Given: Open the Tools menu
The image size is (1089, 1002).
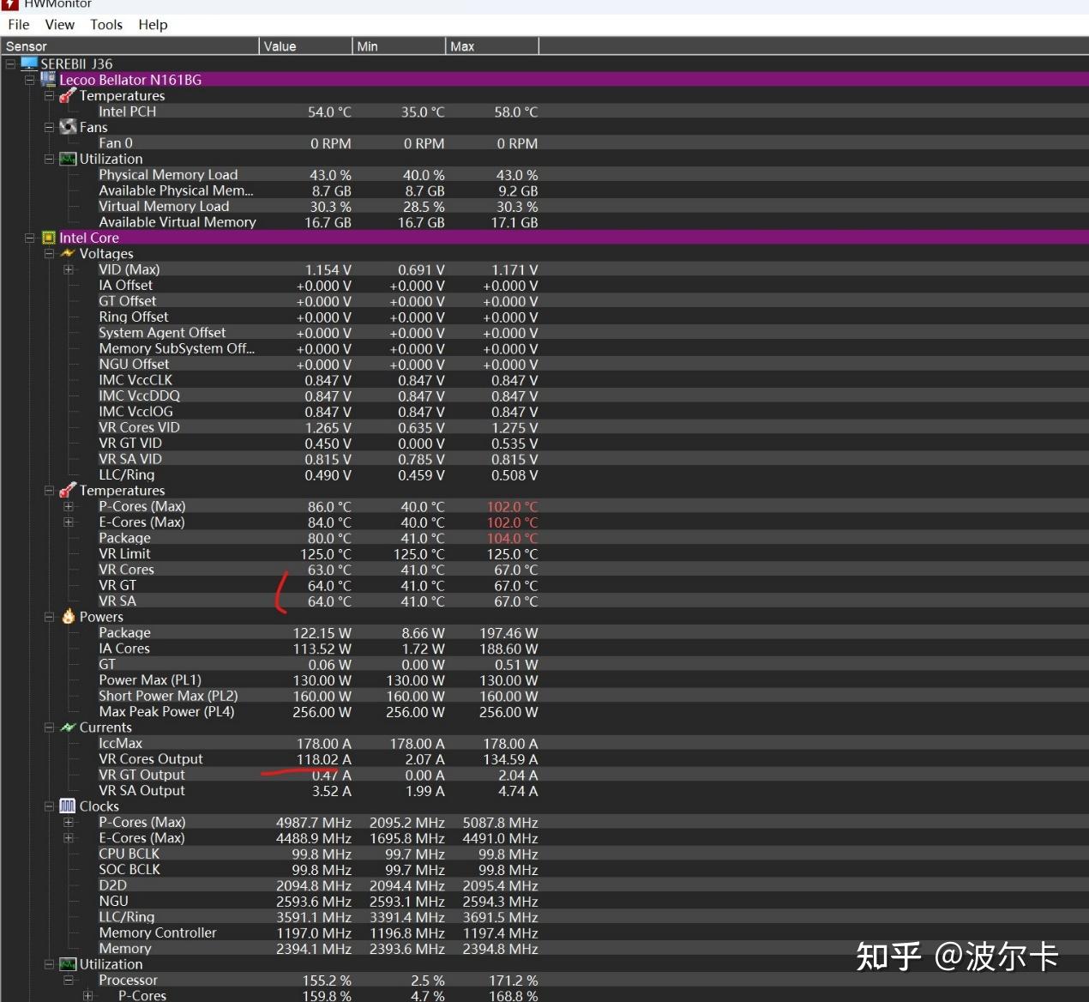Looking at the screenshot, I should pyautogui.click(x=106, y=25).
